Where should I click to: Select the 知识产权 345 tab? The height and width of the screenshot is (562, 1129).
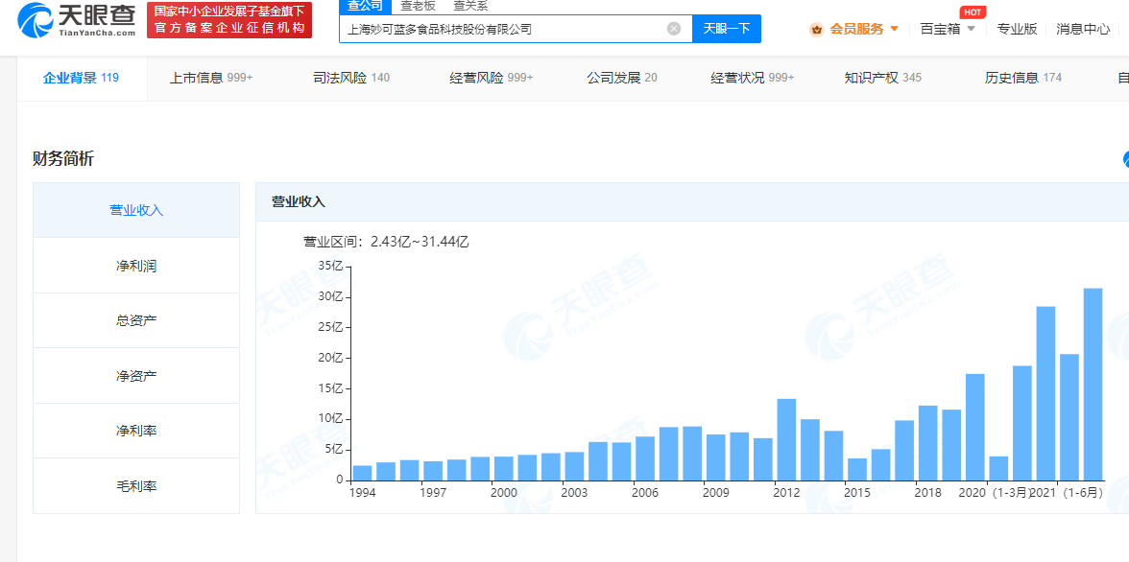pyautogui.click(x=883, y=78)
